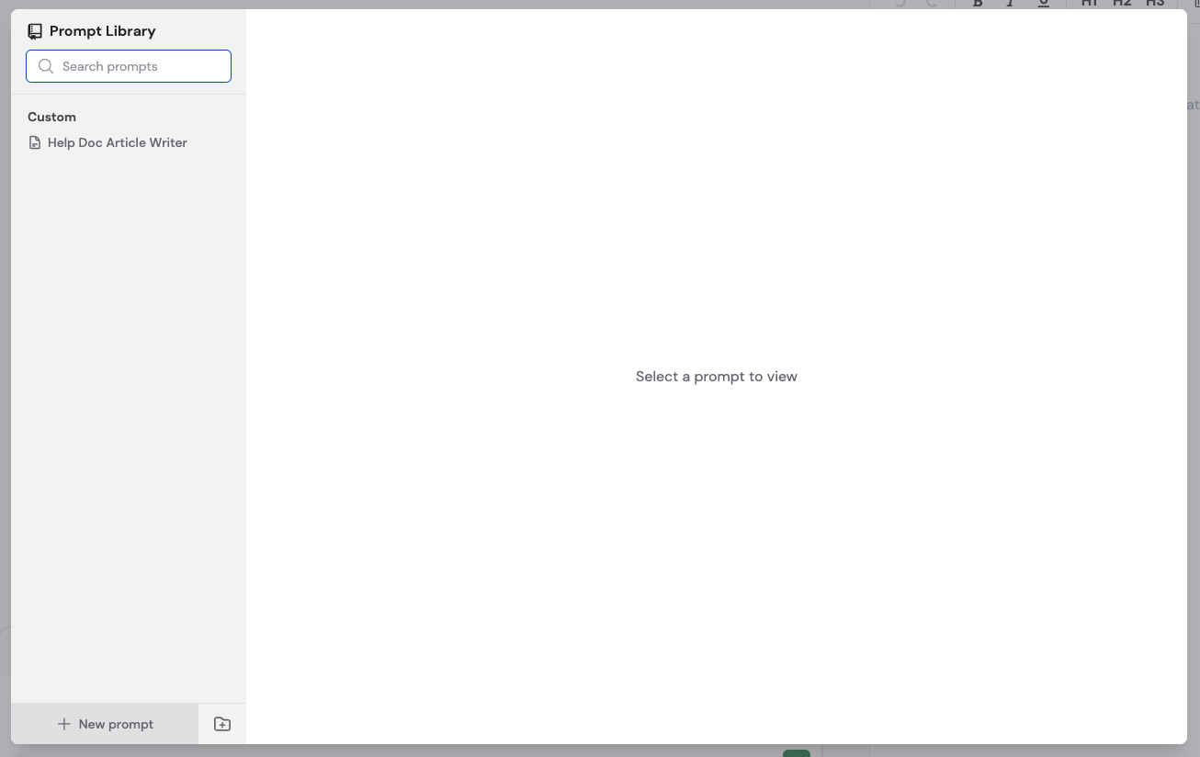Click the Help Doc Article Writer document icon

[35, 142]
